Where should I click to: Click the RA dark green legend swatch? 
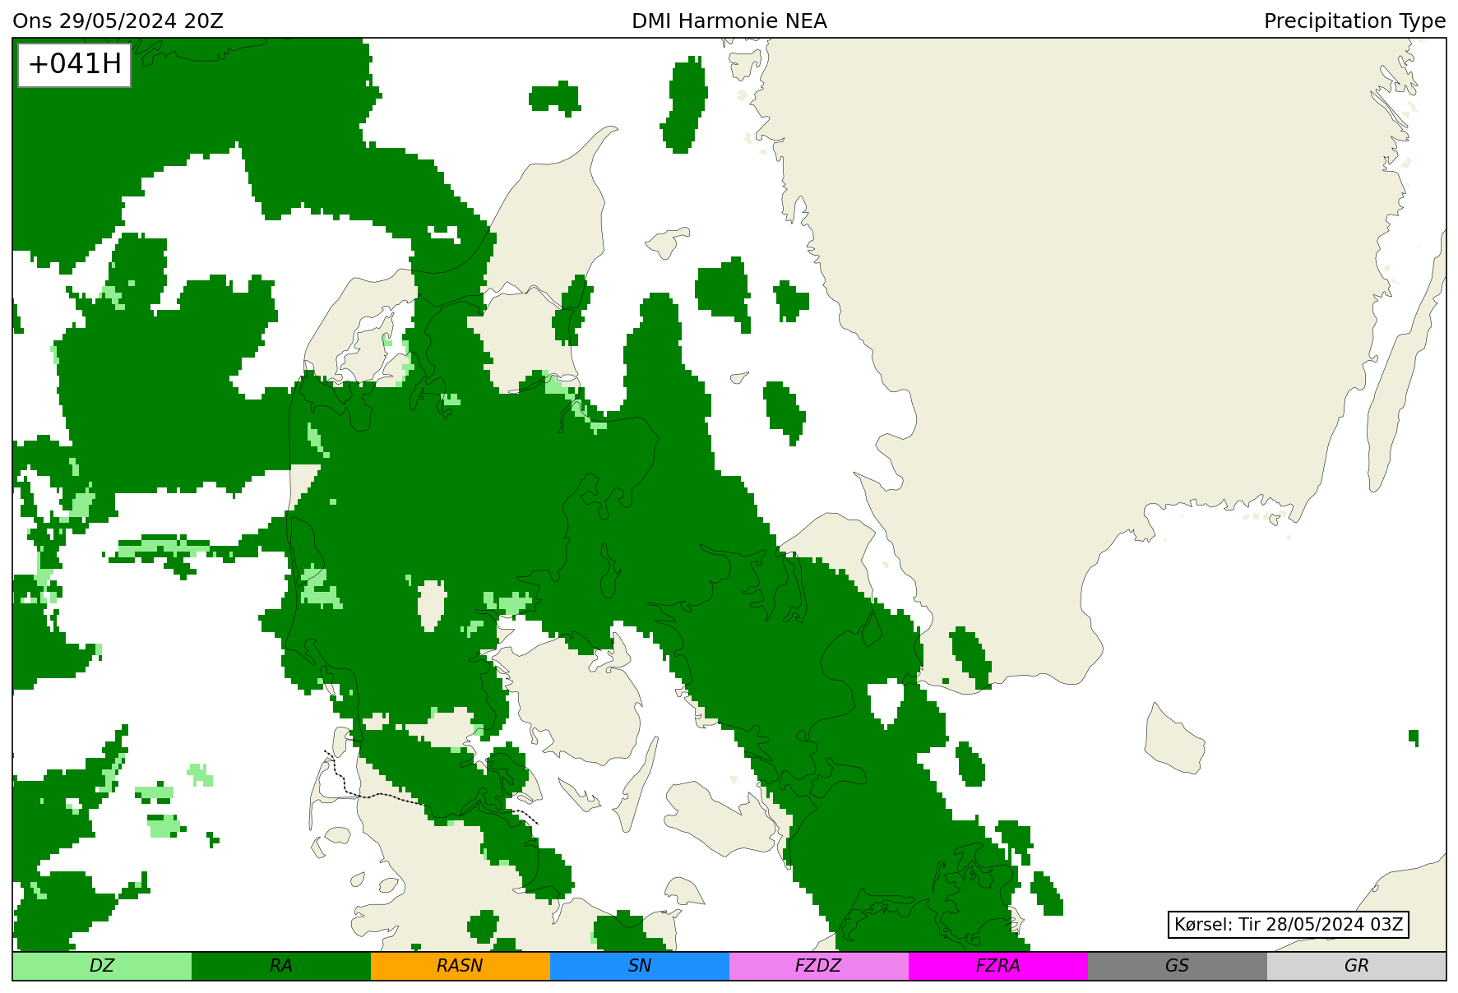click(x=281, y=966)
